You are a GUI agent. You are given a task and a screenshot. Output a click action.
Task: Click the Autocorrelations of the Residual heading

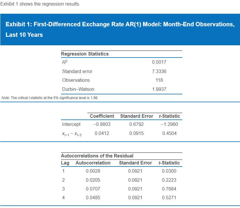[x=97, y=156]
